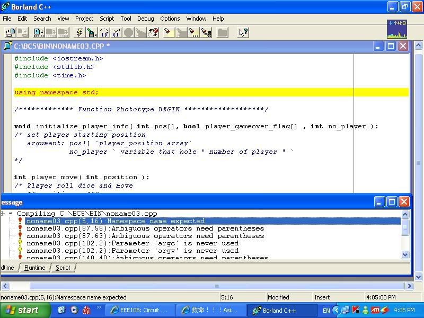The width and height of the screenshot is (424, 318).
Task: Switch to the Script message tab
Action: point(63,268)
